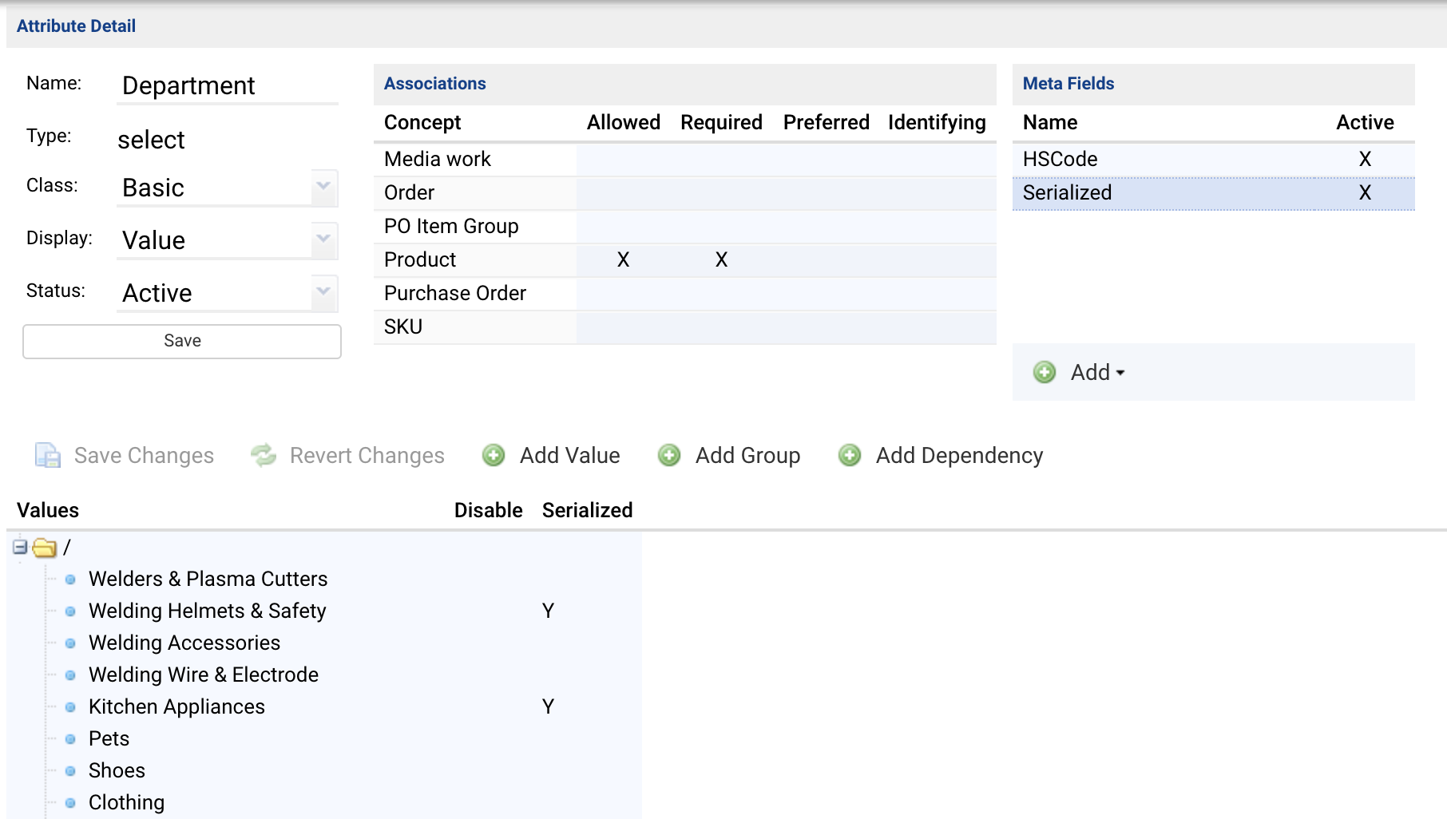
Task: Click the Preferred column header
Action: click(826, 122)
